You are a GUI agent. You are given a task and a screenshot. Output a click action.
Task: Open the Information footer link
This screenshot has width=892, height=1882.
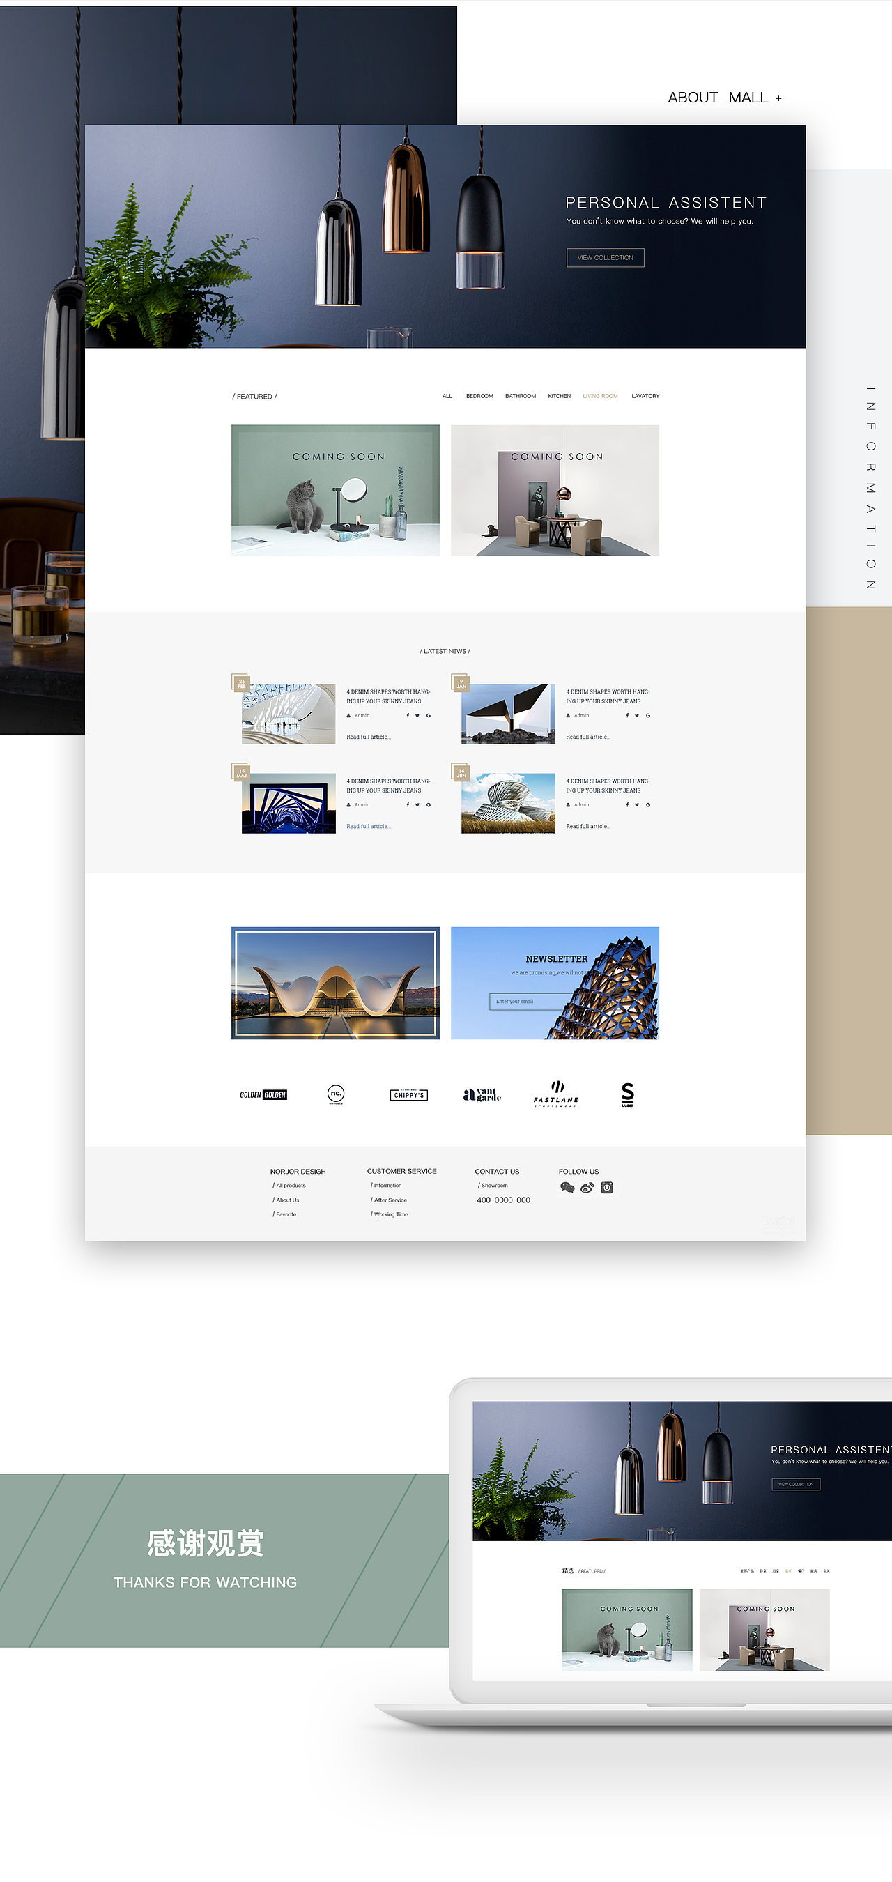[386, 1186]
